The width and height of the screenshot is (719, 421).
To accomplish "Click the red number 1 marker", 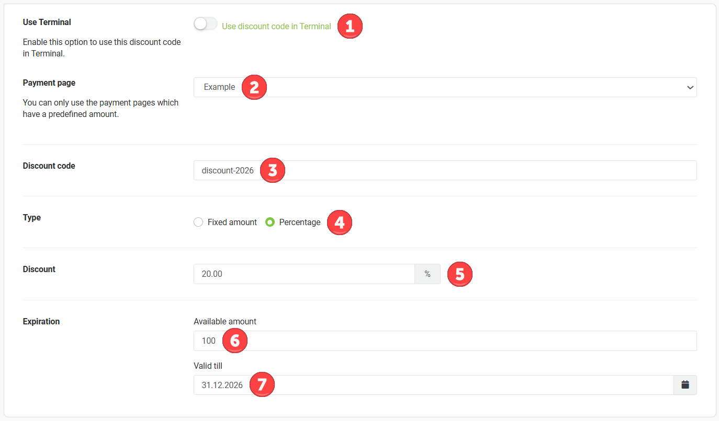I will [x=350, y=26].
